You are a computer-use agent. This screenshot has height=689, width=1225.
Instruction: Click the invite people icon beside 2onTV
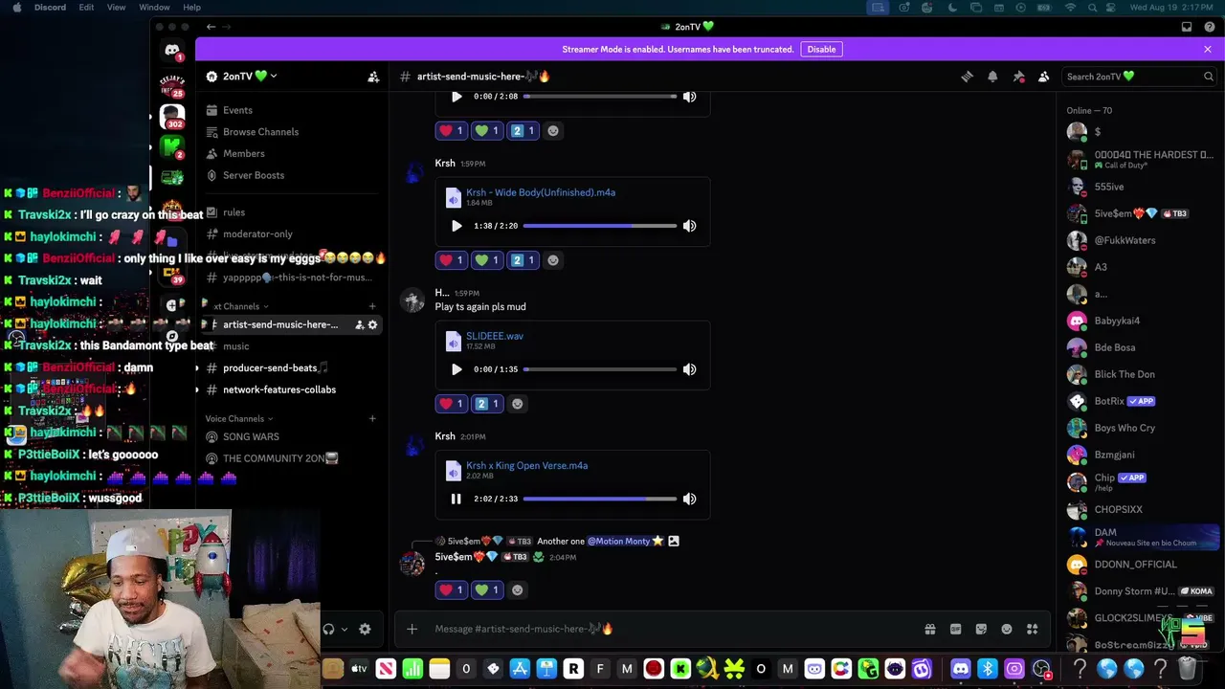coord(373,77)
